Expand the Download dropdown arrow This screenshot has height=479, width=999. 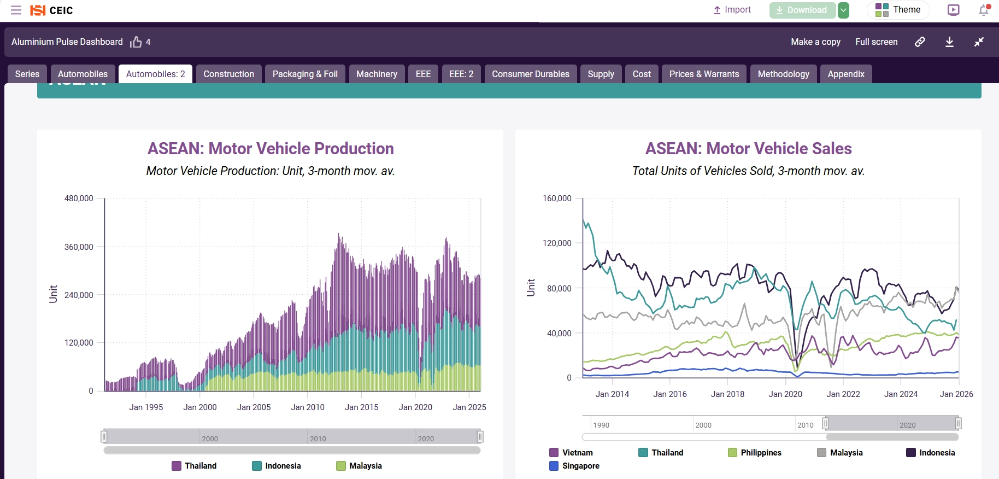pyautogui.click(x=844, y=10)
